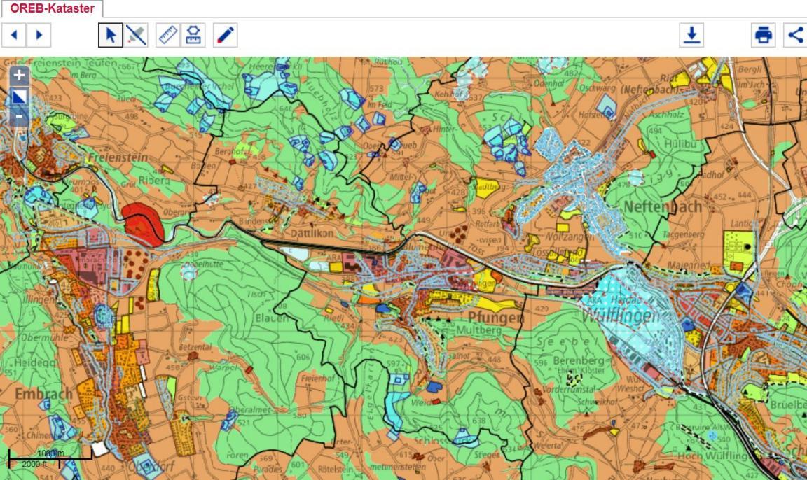Click the Pfungen label on the map
The width and height of the screenshot is (807, 480).
coord(495,318)
